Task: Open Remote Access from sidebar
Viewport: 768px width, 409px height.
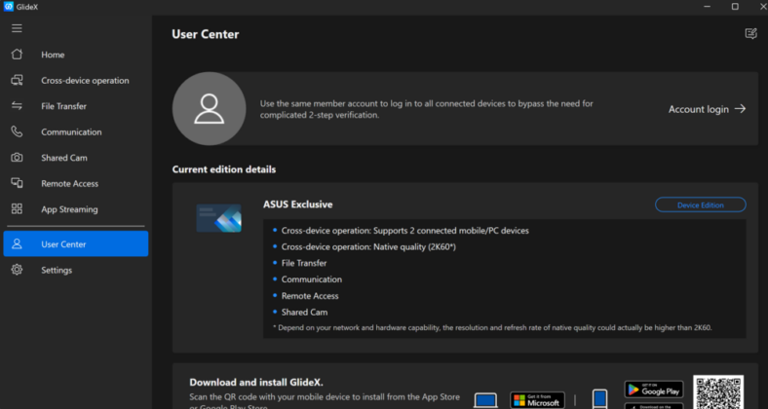Action: tap(69, 183)
